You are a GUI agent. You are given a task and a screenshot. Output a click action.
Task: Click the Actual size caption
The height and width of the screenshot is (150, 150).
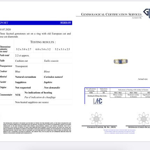[143, 79]
